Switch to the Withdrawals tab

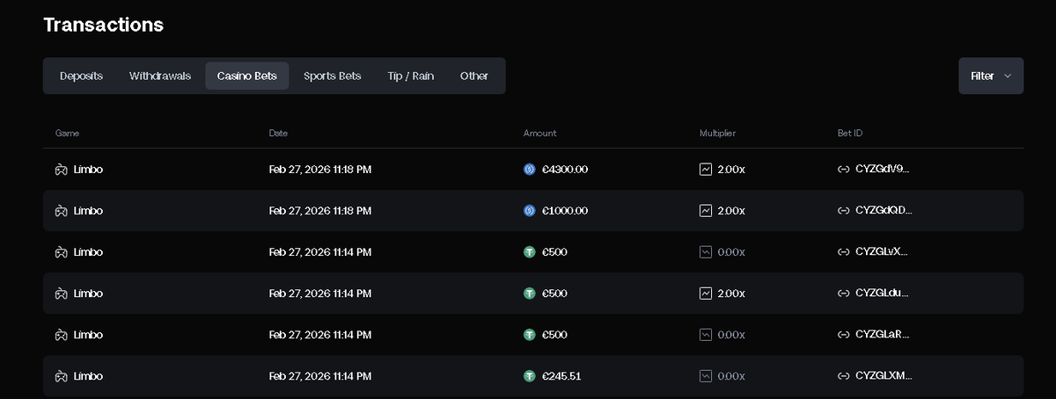160,76
